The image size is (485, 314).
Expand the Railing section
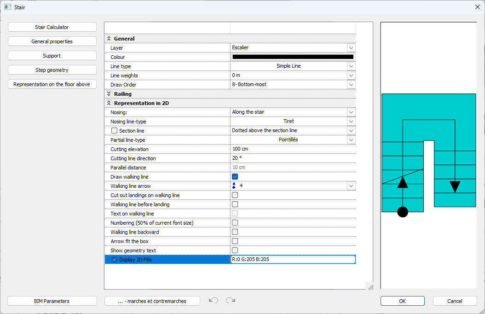pyautogui.click(x=109, y=94)
